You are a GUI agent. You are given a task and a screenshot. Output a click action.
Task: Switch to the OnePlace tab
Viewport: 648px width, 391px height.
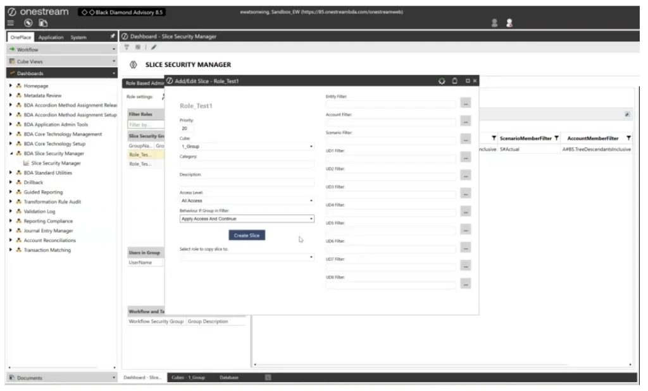[21, 37]
